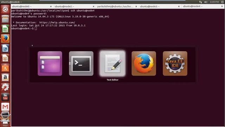Open Gmail launcher icon
225x127 pixels.
pyautogui.click(x=5, y=107)
